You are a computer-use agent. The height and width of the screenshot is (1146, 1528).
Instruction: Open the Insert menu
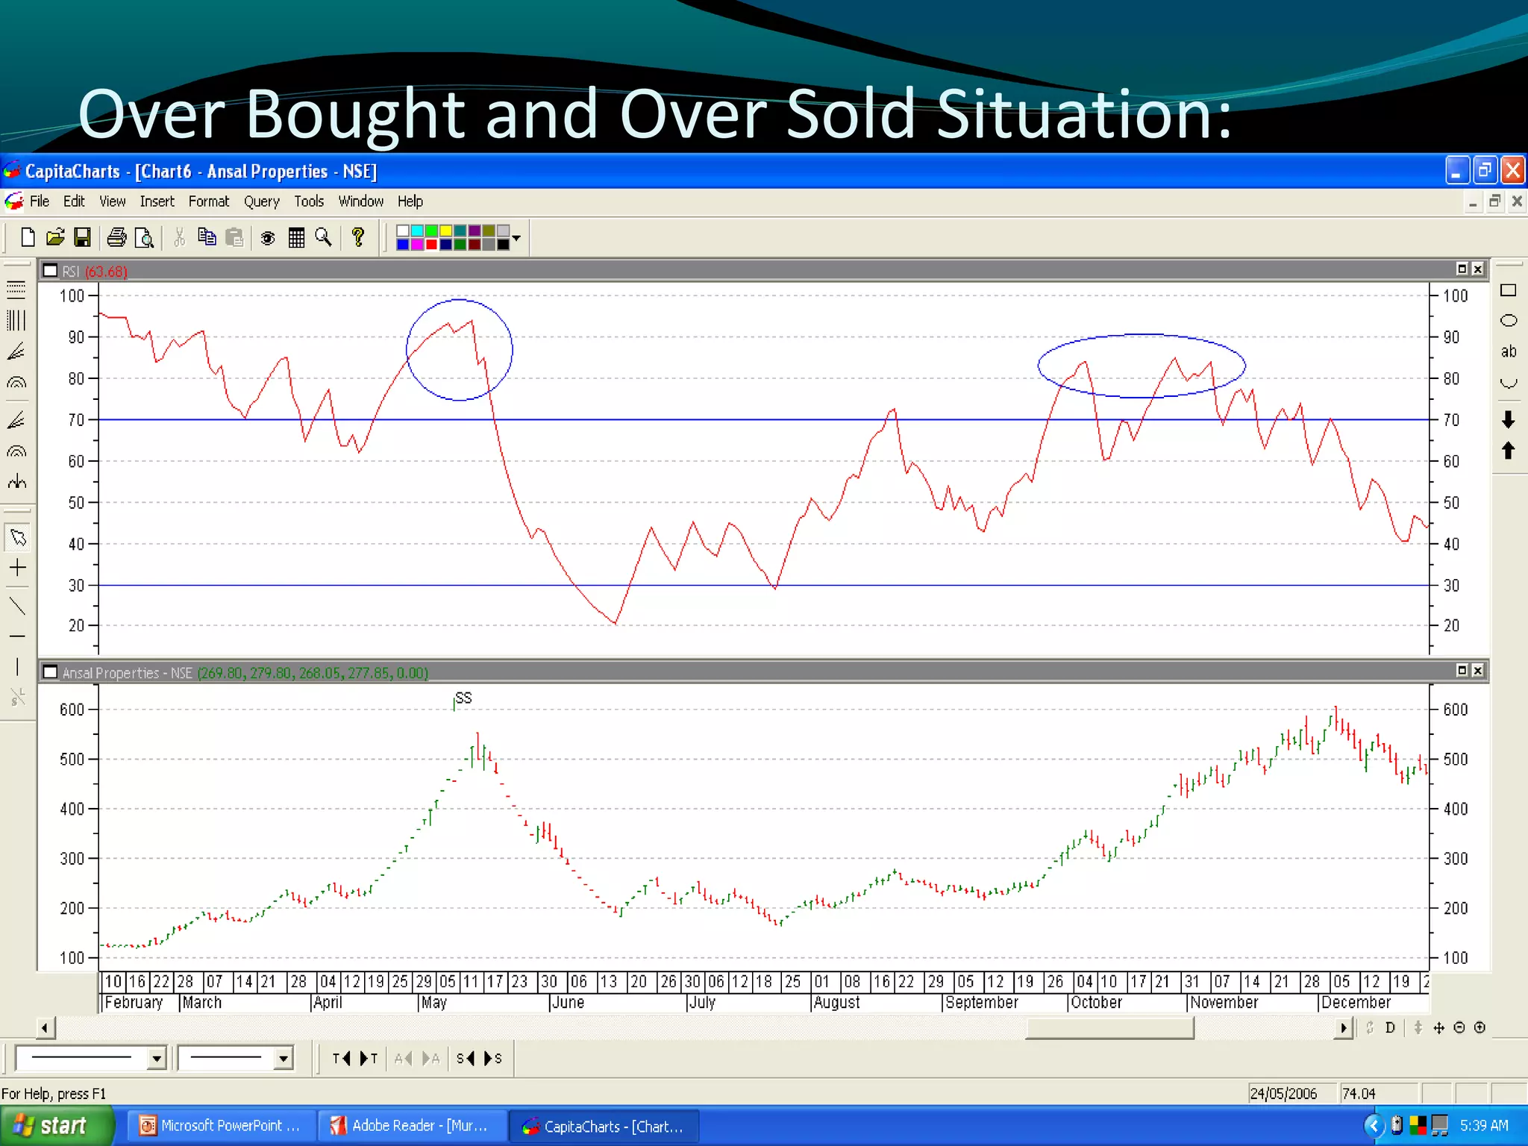click(157, 201)
